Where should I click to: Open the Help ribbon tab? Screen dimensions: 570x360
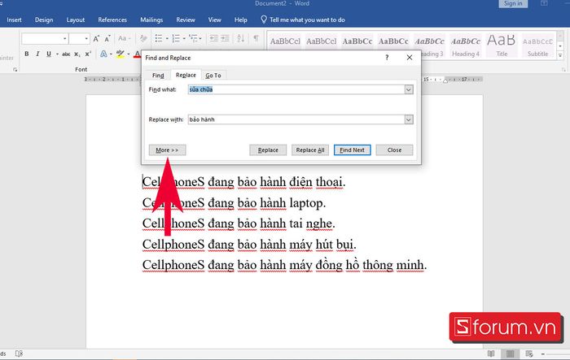coord(241,20)
